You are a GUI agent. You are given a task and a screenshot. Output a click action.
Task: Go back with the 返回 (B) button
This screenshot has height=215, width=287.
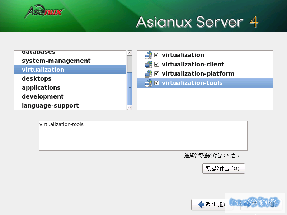tap(212, 204)
